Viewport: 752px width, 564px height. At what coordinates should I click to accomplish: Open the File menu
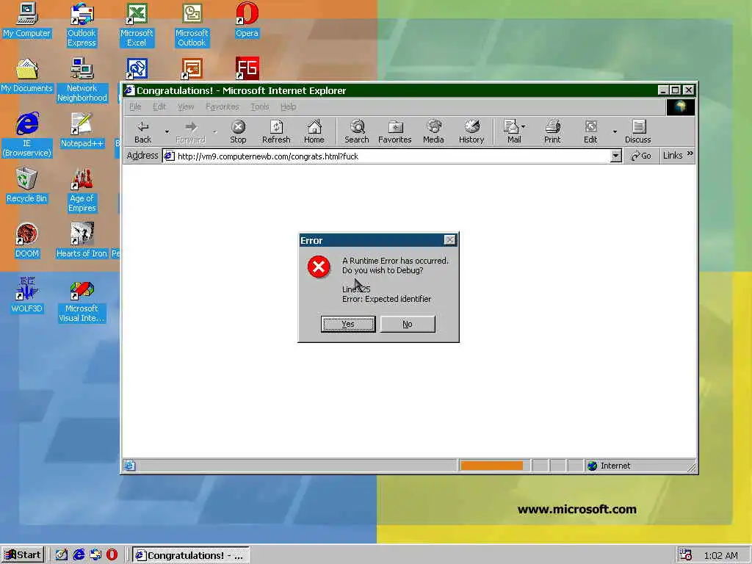coord(135,106)
